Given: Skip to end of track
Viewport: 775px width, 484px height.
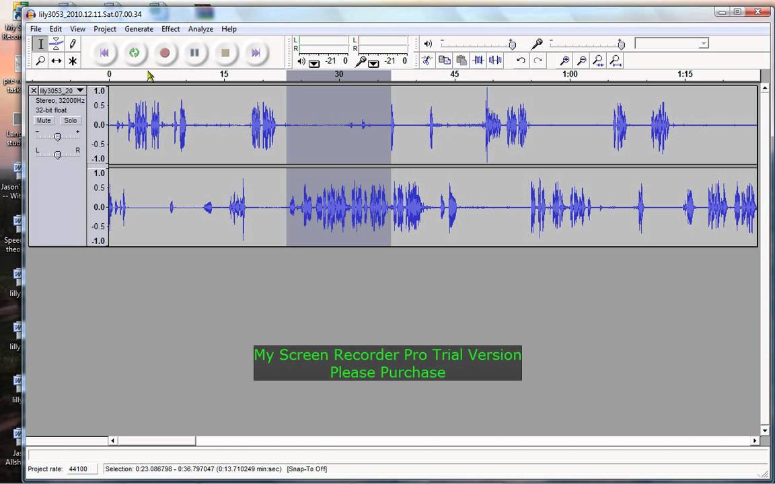Looking at the screenshot, I should 256,52.
